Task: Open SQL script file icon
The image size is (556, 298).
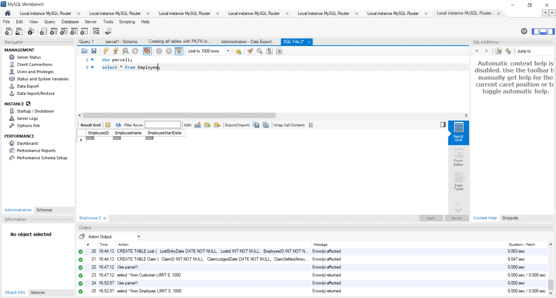Action: pyautogui.click(x=19, y=31)
